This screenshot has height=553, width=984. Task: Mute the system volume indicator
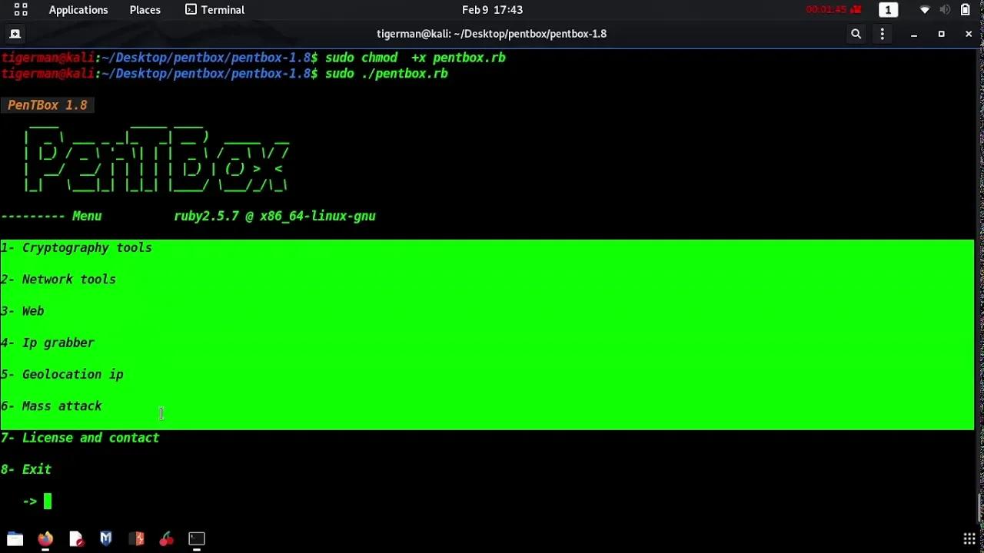click(x=946, y=10)
